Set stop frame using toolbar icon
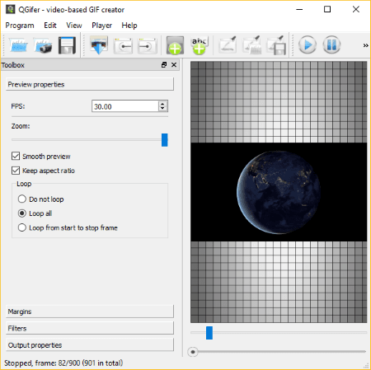The width and height of the screenshot is (371, 370). (x=148, y=45)
